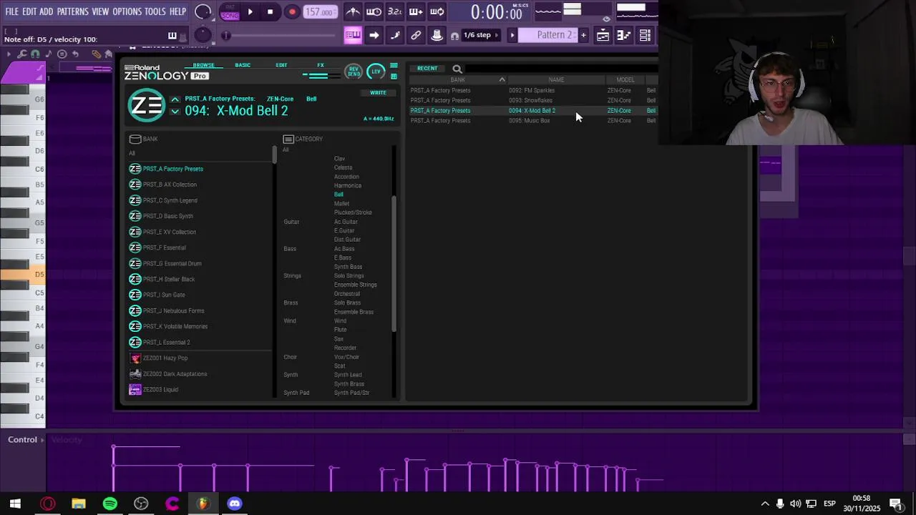Open the ADD menu

pos(47,11)
